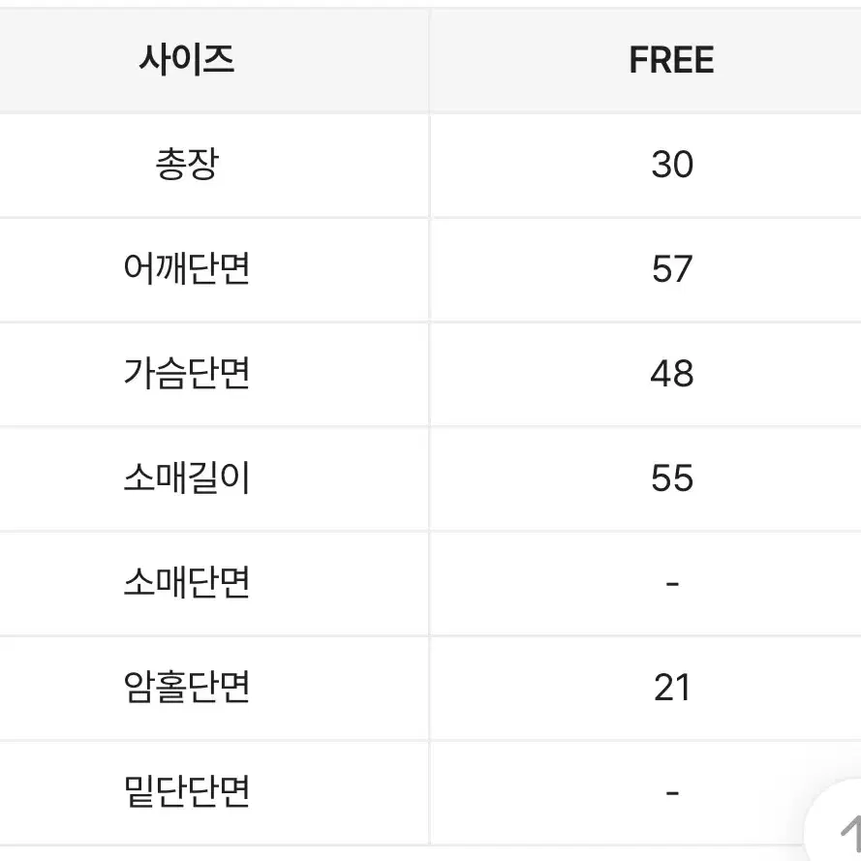This screenshot has width=861, height=861.
Task: Click the 밑단단면 row label
Action: click(x=187, y=792)
